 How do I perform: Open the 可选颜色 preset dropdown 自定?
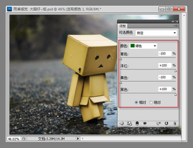click(x=156, y=33)
